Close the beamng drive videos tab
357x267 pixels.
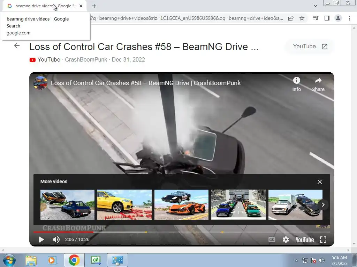(81, 6)
